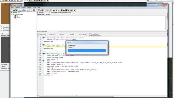The image size is (174, 98).
Task: Click the Fold All button
Action: click(x=72, y=35)
